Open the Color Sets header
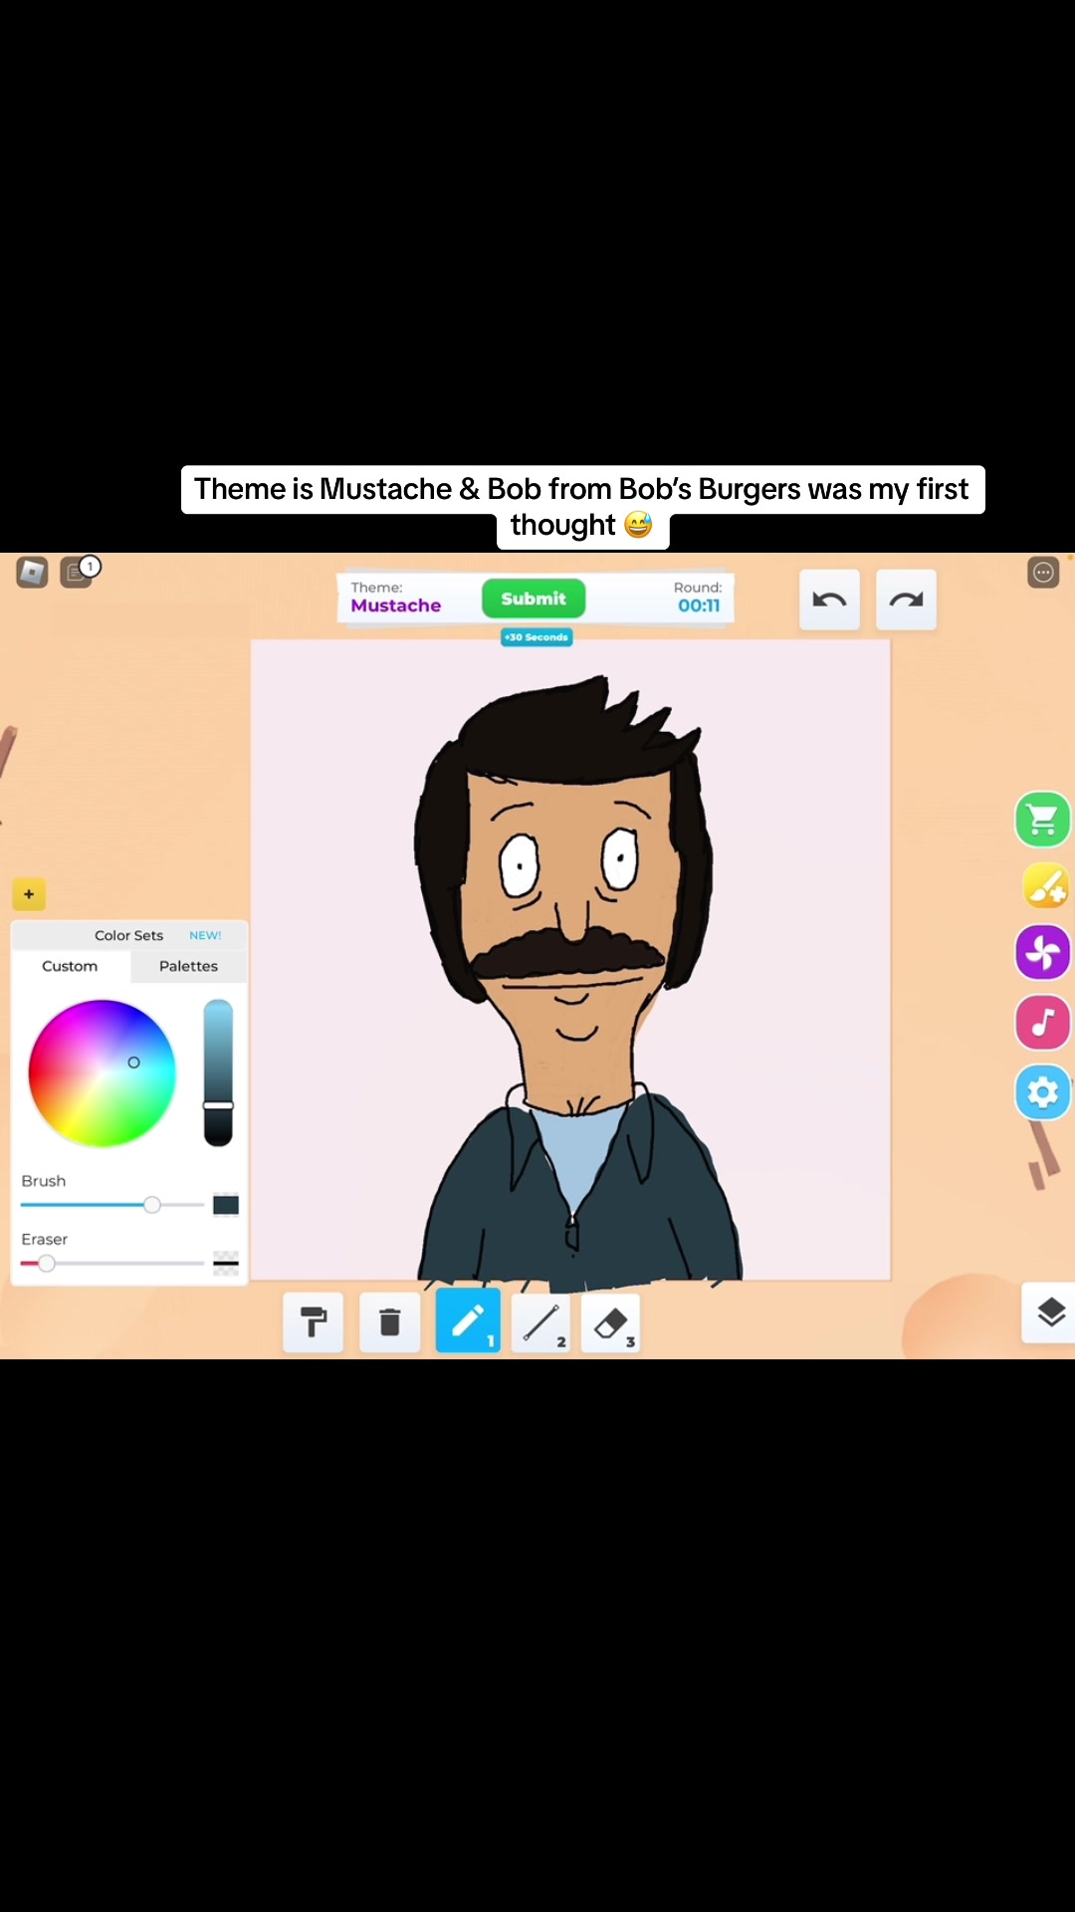The image size is (1075, 1912). click(x=128, y=935)
